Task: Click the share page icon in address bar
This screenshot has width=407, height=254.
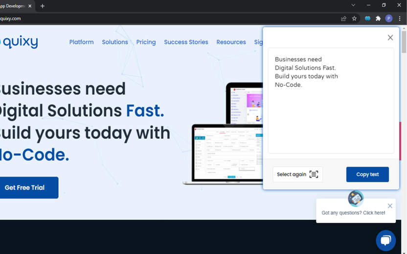Action: point(344,19)
